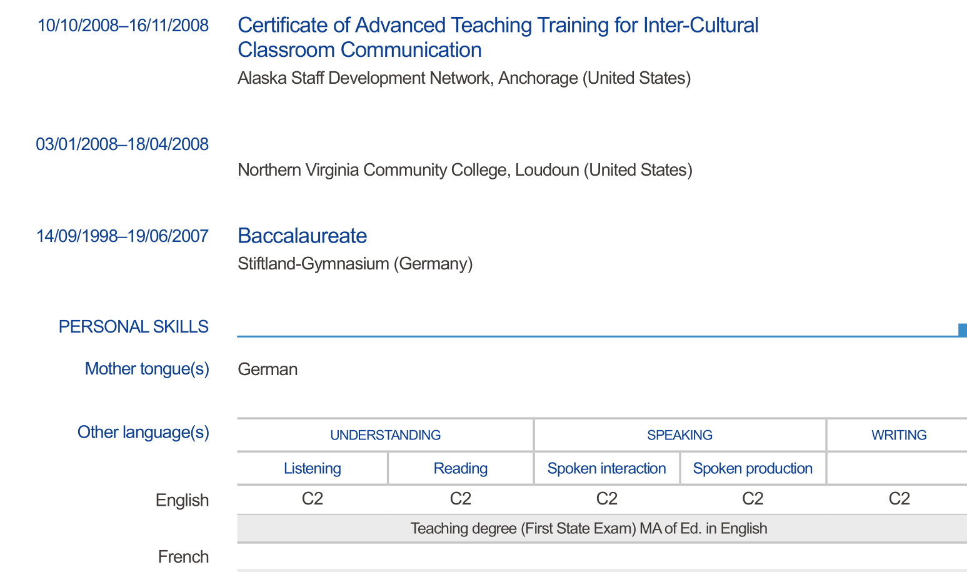Click the Teaching degree (First State Exam) row
This screenshot has width=967, height=572.
(x=588, y=529)
